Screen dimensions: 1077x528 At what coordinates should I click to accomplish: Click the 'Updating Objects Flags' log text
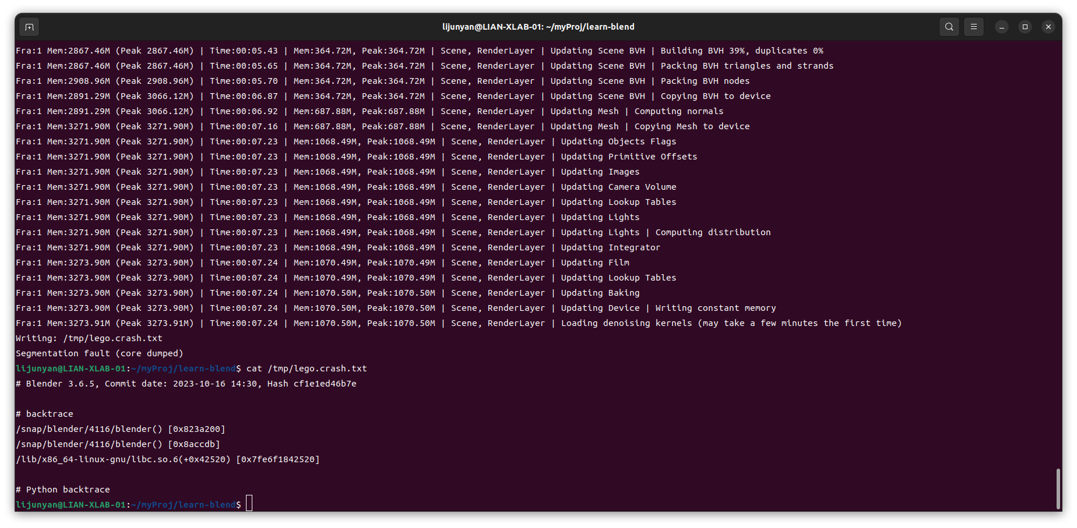618,141
